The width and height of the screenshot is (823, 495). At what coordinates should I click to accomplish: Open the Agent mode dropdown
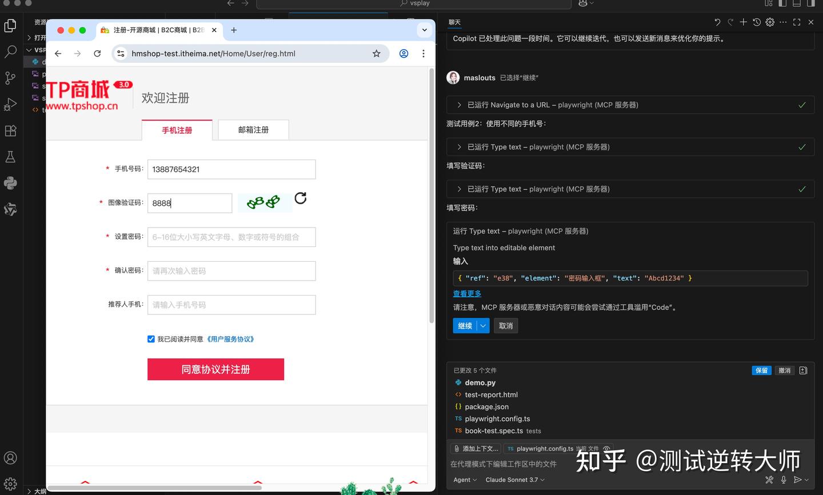click(x=465, y=480)
